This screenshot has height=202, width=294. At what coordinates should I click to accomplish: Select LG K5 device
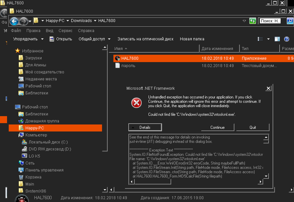point(31,156)
